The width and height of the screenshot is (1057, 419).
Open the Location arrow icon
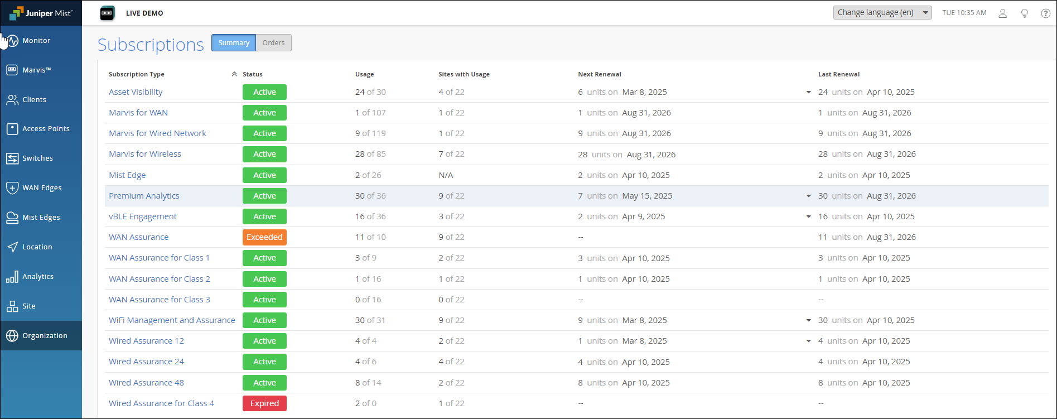(12, 247)
